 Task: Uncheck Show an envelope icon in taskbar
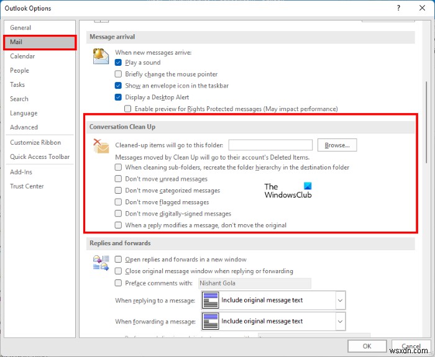coord(118,86)
